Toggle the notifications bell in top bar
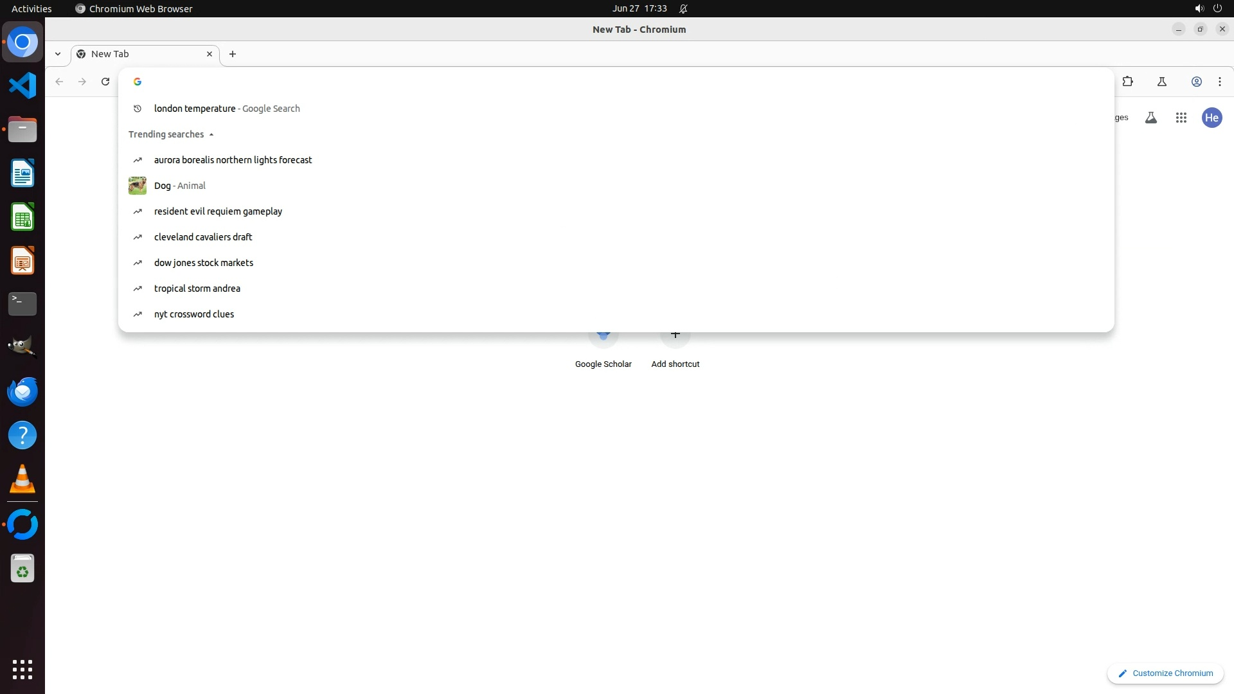This screenshot has width=1234, height=694. pyautogui.click(x=683, y=9)
